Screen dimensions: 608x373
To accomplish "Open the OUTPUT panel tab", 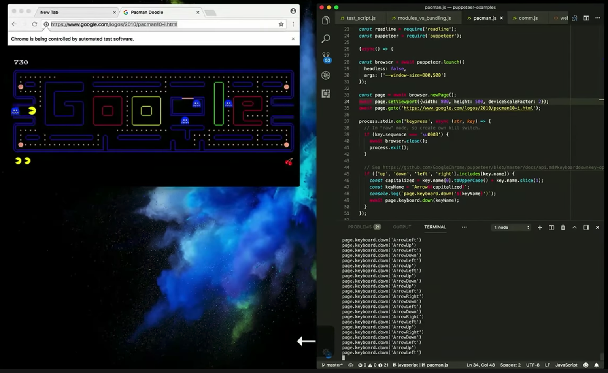I will click(x=402, y=227).
